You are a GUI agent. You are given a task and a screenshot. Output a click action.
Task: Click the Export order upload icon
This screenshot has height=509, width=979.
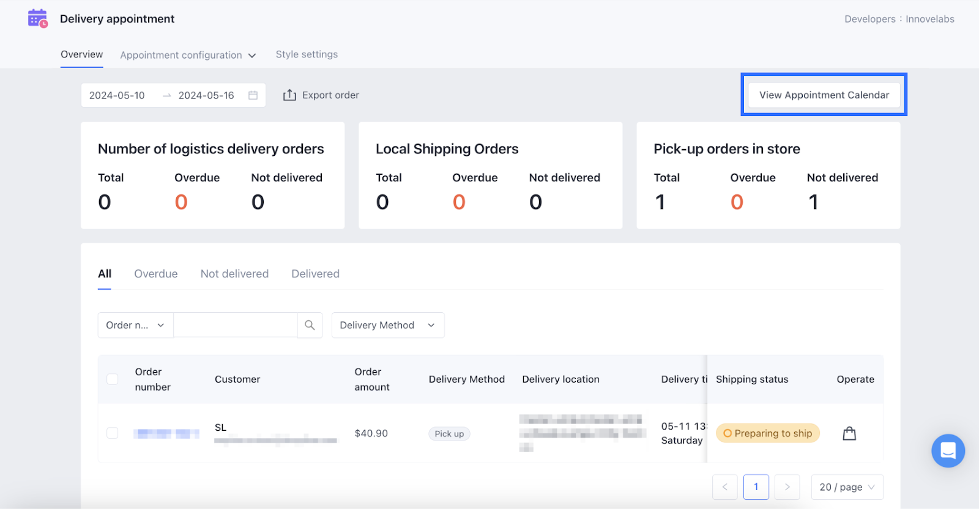[289, 95]
